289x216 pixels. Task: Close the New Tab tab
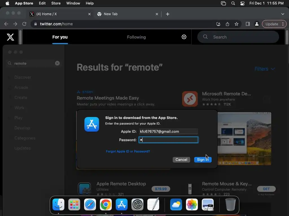[157, 14]
